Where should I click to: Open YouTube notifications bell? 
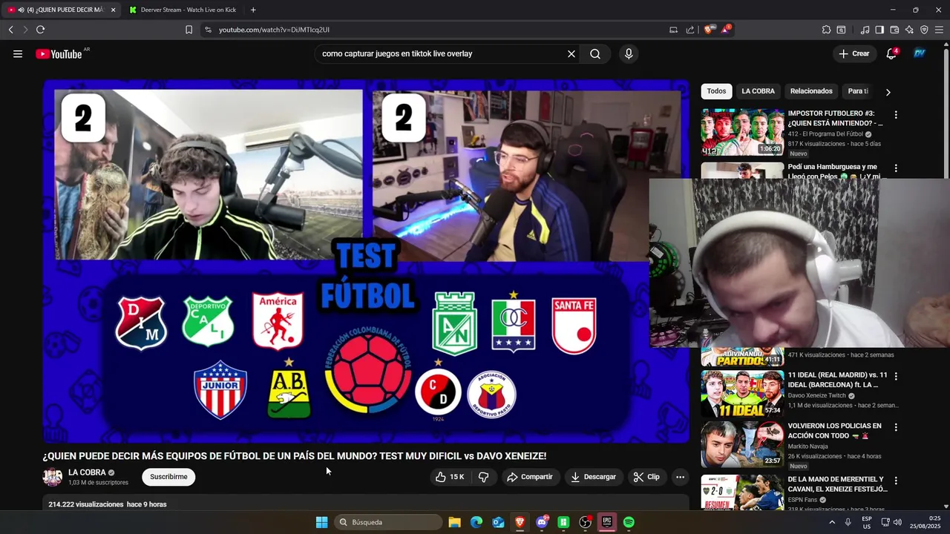(x=891, y=53)
